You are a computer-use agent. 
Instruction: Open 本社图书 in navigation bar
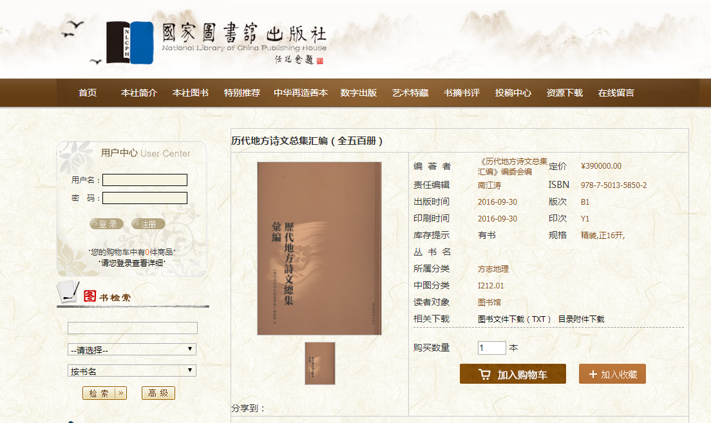190,93
